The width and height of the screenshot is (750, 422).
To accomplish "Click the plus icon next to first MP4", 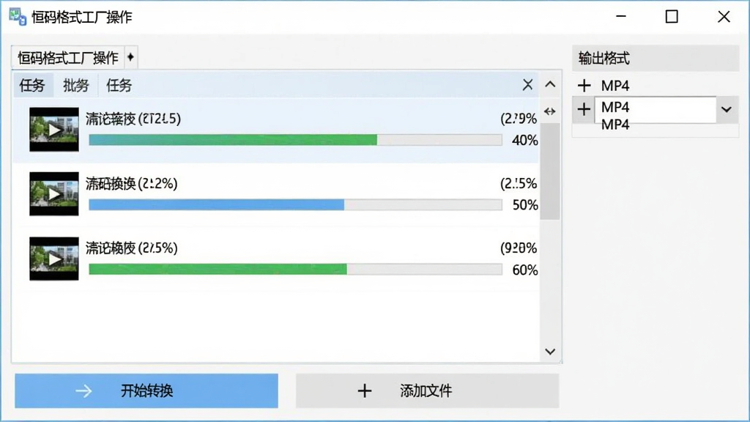I will (x=584, y=86).
